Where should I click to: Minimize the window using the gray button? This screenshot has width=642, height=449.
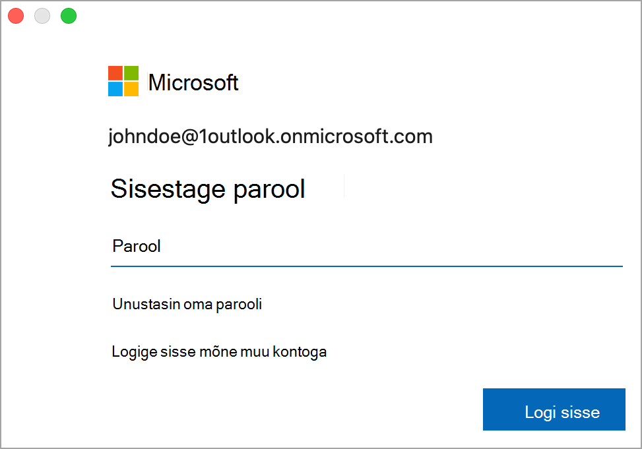point(42,16)
